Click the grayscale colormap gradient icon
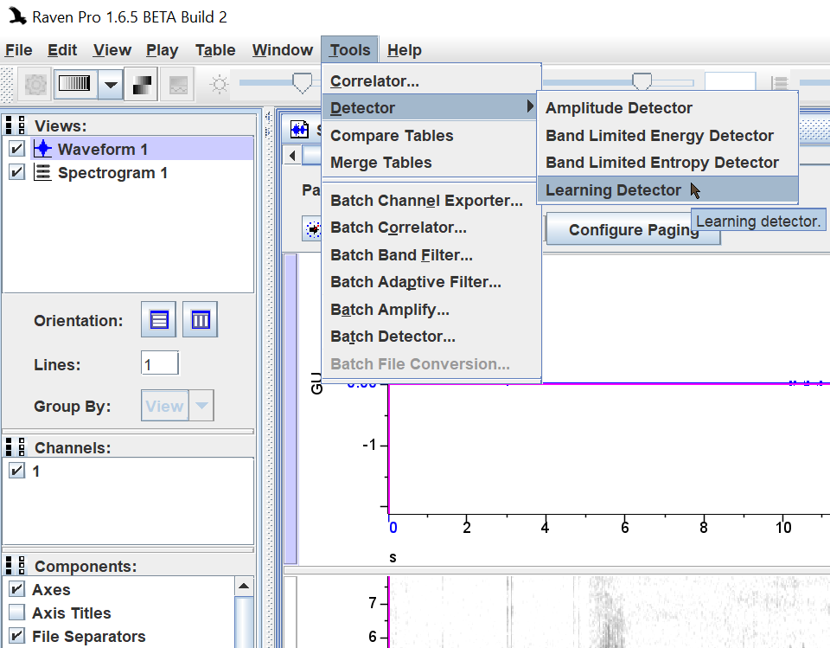This screenshot has height=648, width=830. (x=141, y=84)
